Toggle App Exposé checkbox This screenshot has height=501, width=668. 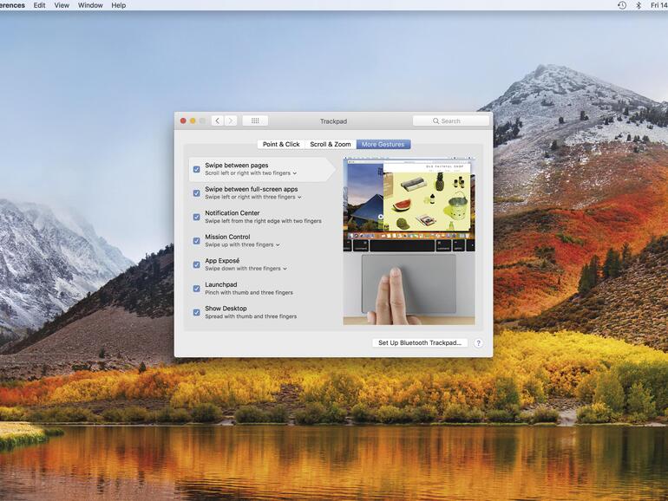click(x=196, y=264)
